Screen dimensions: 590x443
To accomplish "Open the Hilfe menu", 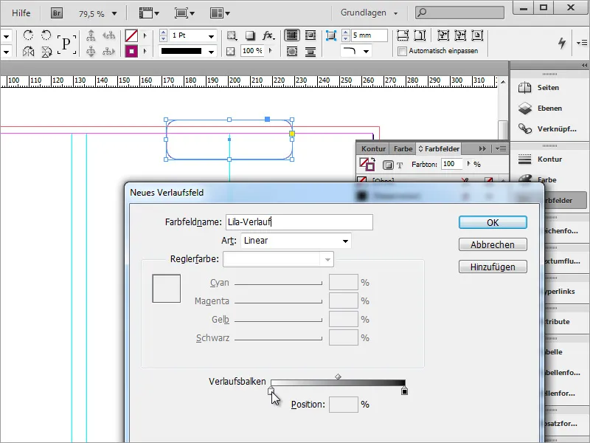I will [x=21, y=13].
